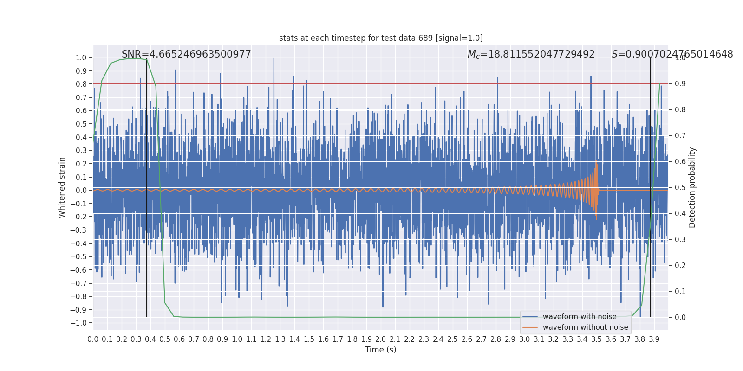Viewport: 743px width, 371px height.
Task: Click the −0.5 tick on Whitened strain axis
Action: (78, 256)
